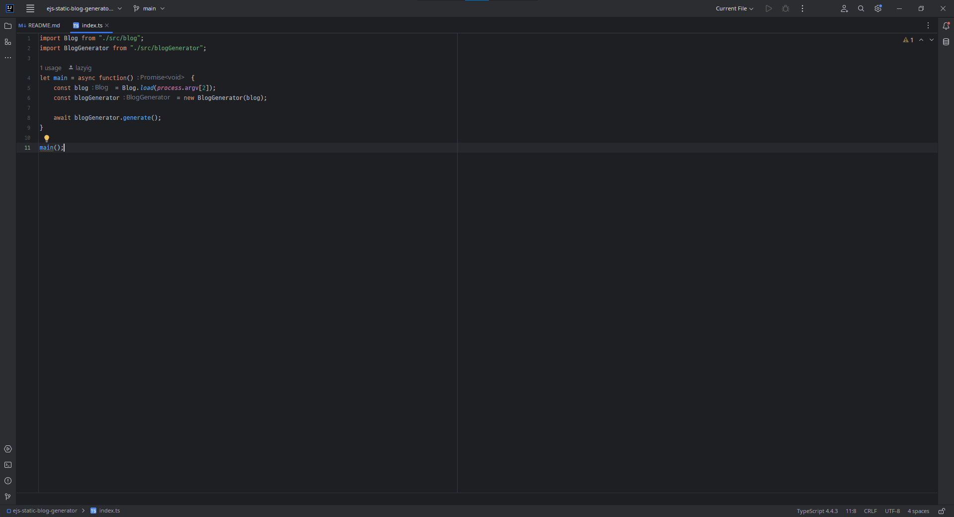Close the index.ts tab
The image size is (954, 517).
(x=107, y=25)
